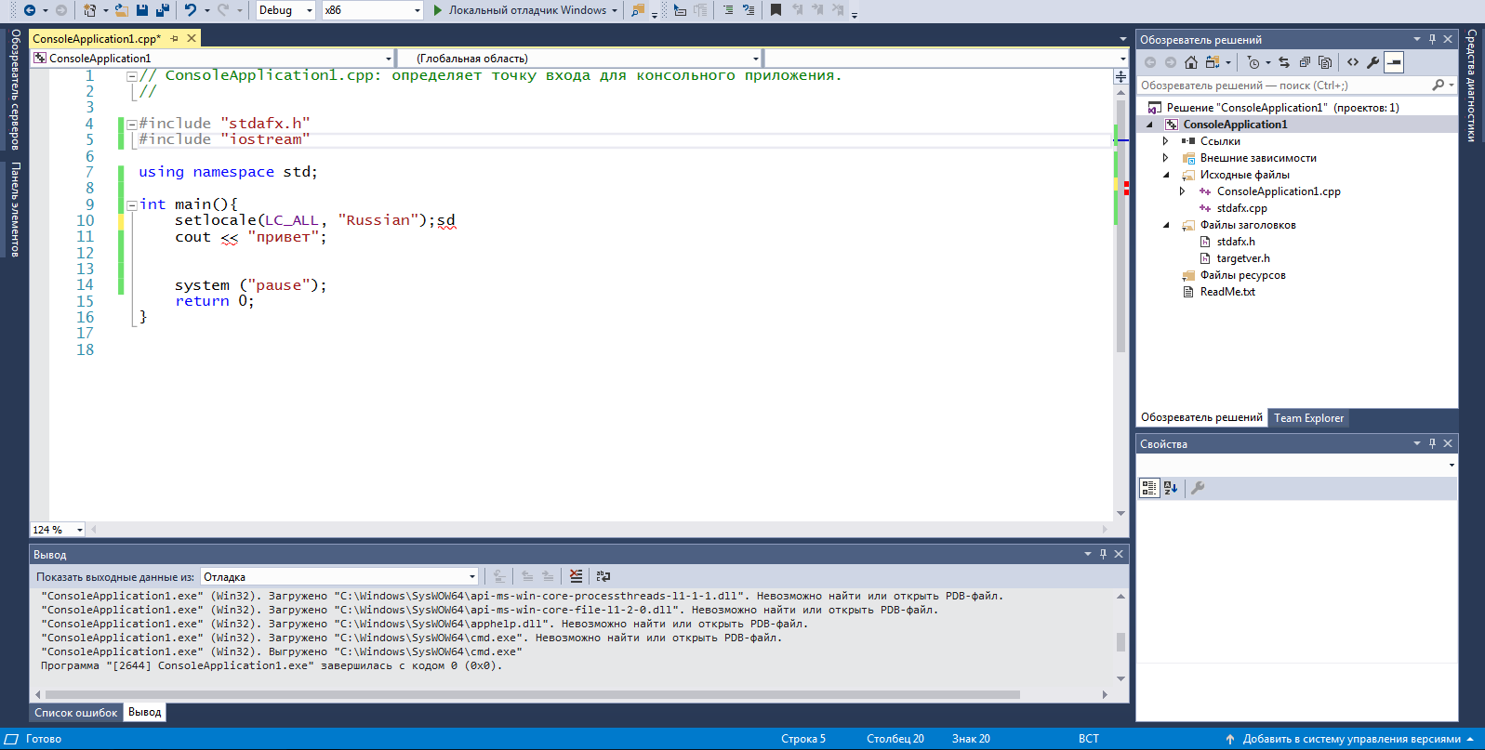Toggle Show All Files in Solution Explorer
The width and height of the screenshot is (1485, 750).
(1325, 62)
